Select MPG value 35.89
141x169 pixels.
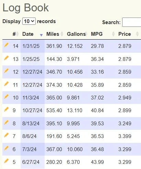click(97, 85)
